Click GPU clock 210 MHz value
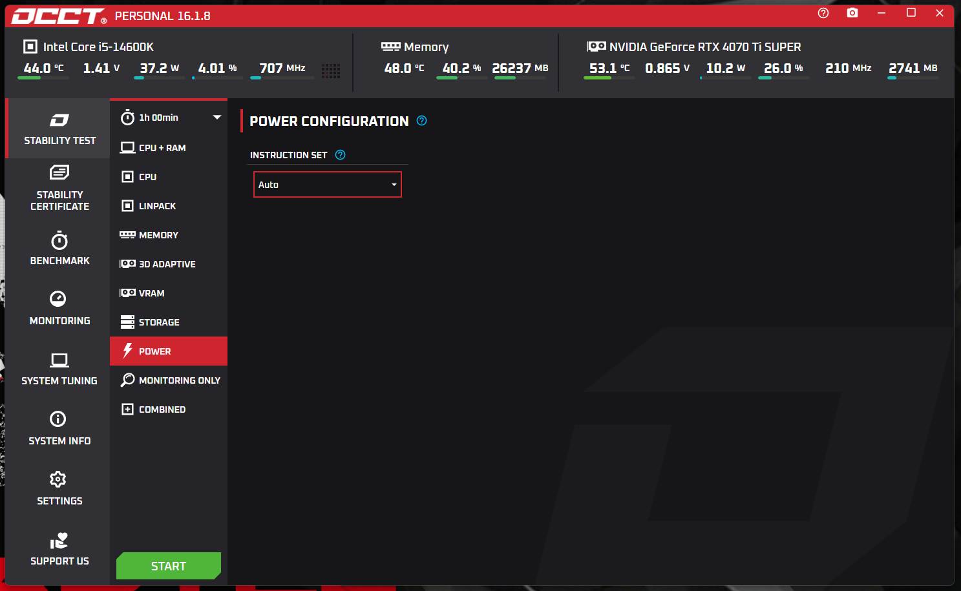This screenshot has width=961, height=591. click(x=849, y=68)
